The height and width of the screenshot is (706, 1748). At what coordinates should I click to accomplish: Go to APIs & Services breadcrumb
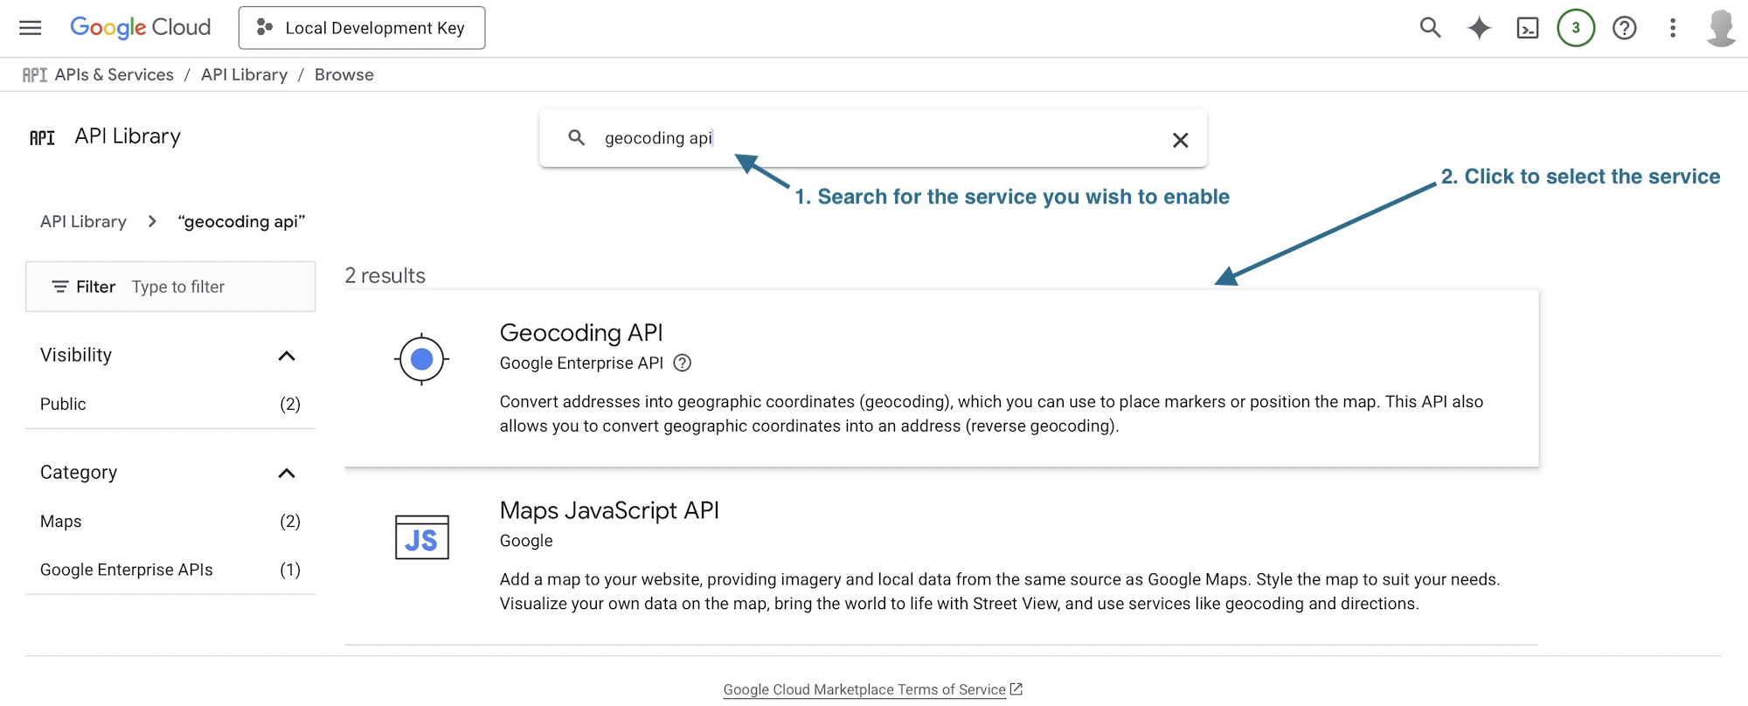114,75
